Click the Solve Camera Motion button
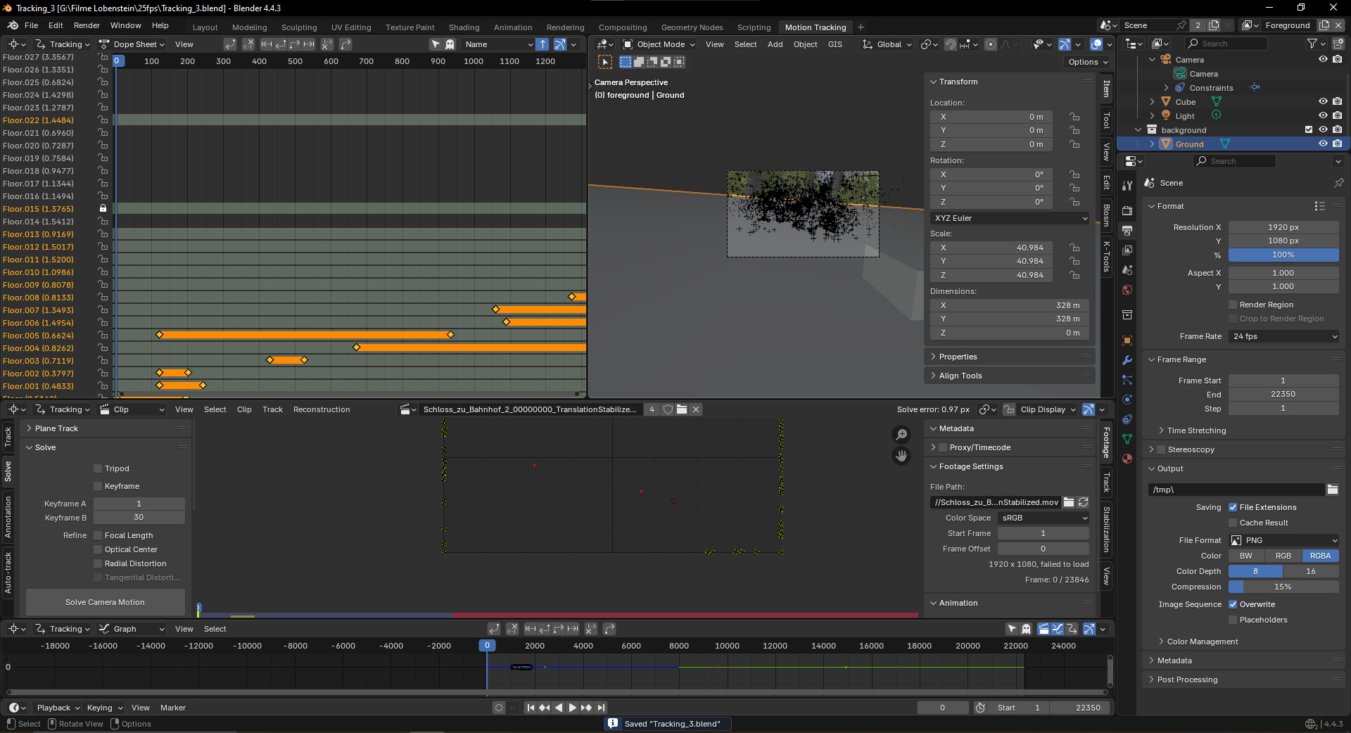Viewport: 1351px width, 733px height. 106,602
